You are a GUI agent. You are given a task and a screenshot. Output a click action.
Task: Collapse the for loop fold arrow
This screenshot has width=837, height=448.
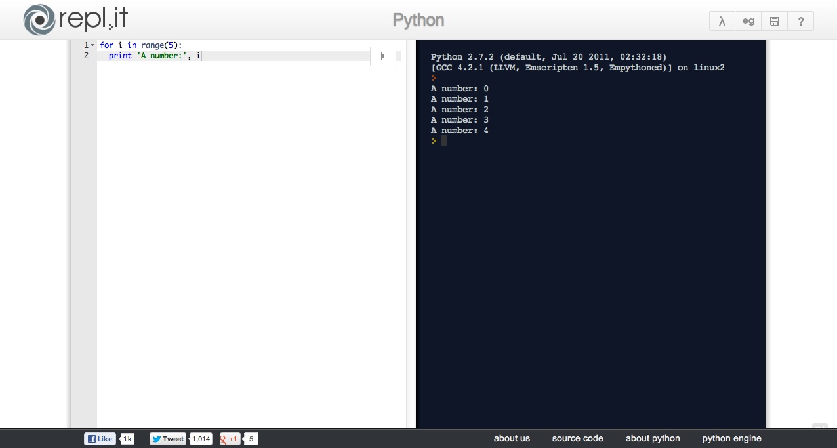[x=93, y=45]
